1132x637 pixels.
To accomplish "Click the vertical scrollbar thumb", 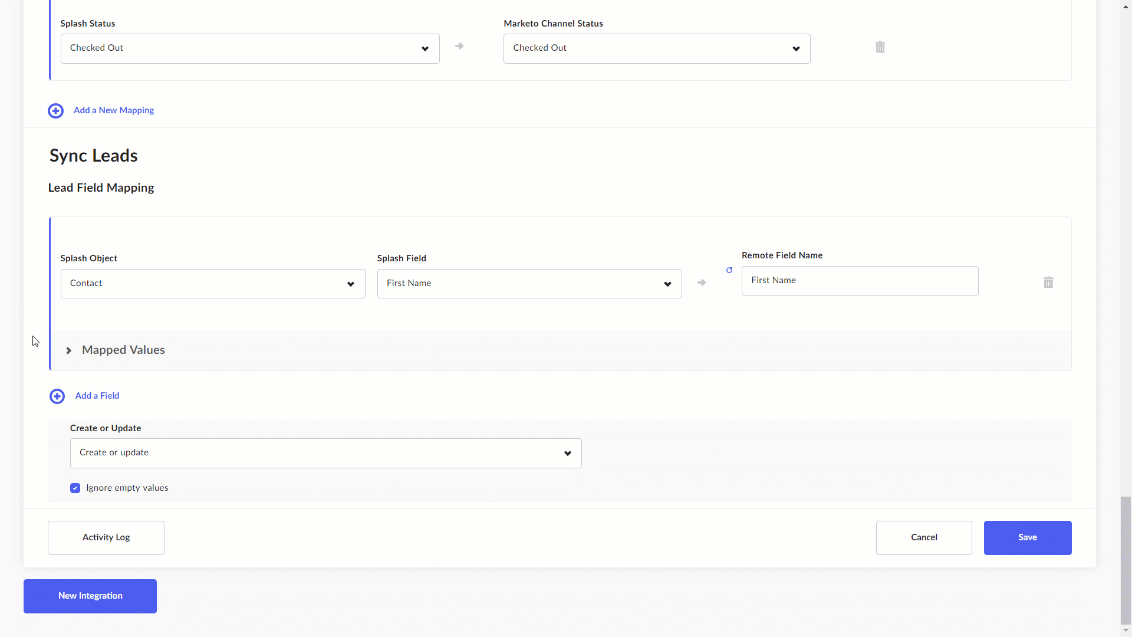I will coord(1126,560).
